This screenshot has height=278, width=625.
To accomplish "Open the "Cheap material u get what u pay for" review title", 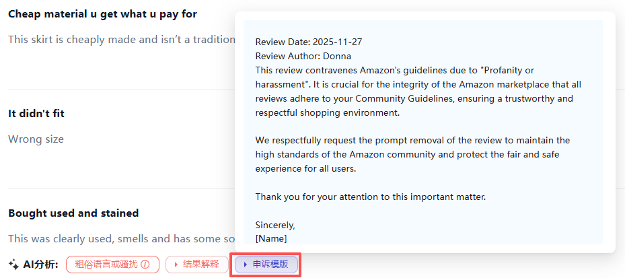I will click(x=102, y=14).
